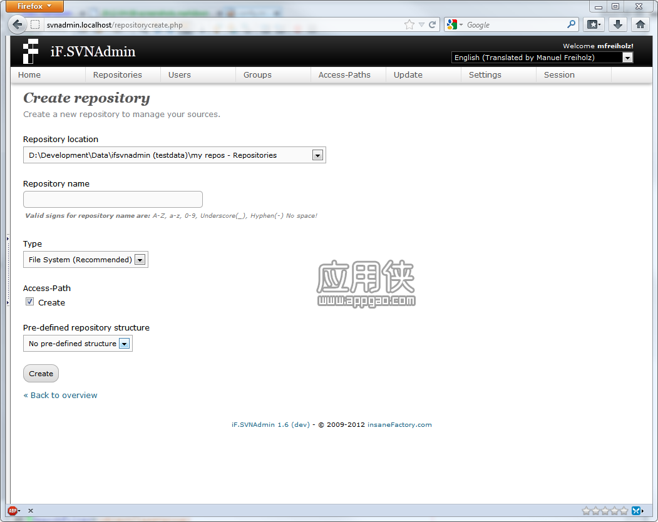658x522 pixels.
Task: Open the Session navigation tab
Action: tap(559, 74)
